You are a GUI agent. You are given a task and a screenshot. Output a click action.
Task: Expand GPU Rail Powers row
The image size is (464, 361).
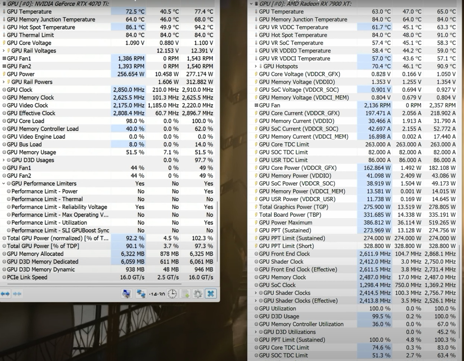tap(4, 82)
